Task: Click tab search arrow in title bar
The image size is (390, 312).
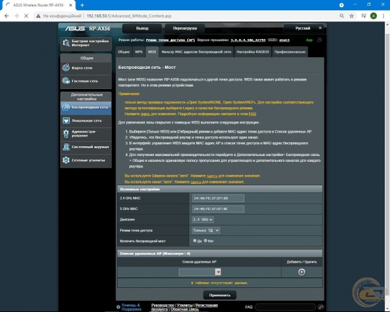Action: [x=341, y=5]
